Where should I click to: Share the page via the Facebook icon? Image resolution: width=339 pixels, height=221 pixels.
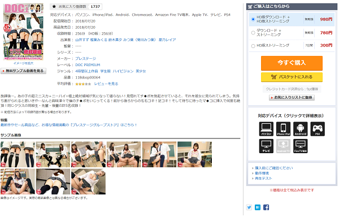point(266,207)
